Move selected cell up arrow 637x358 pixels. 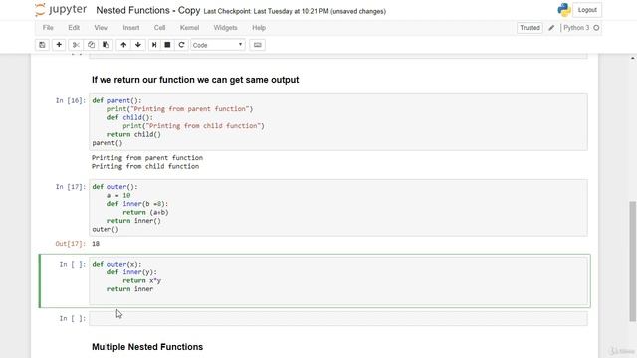coord(123,45)
